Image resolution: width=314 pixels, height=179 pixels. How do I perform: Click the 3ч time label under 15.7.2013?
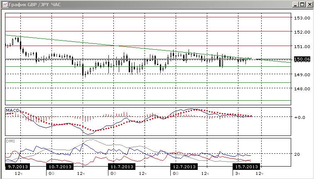tap(238, 173)
